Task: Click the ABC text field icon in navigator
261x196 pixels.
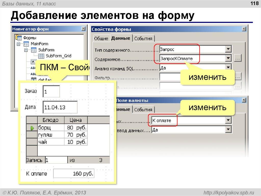Action: pos(33,67)
